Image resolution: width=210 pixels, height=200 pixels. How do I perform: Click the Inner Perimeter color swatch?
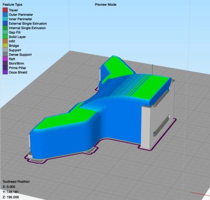[x=5, y=19]
